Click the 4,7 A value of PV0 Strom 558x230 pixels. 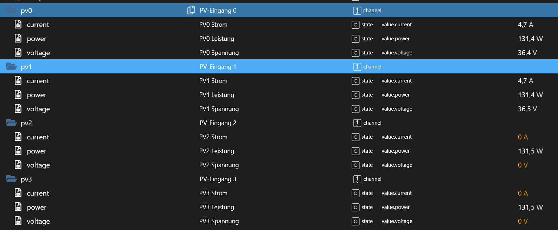click(526, 25)
